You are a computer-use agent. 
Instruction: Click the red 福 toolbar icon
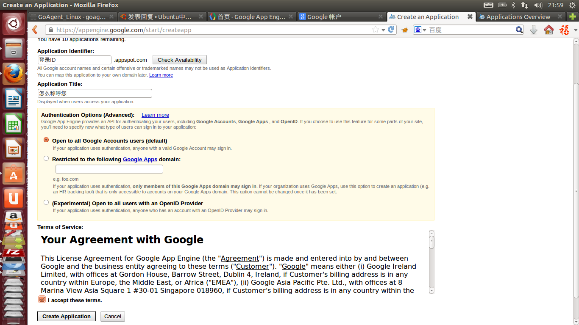564,30
